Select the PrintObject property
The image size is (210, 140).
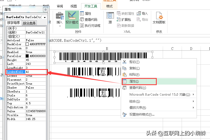click(x=16, y=84)
